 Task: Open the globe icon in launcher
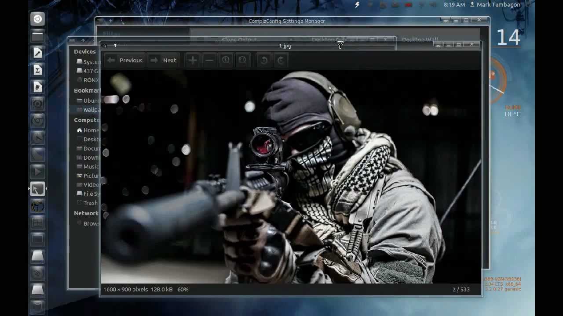pyautogui.click(x=37, y=206)
